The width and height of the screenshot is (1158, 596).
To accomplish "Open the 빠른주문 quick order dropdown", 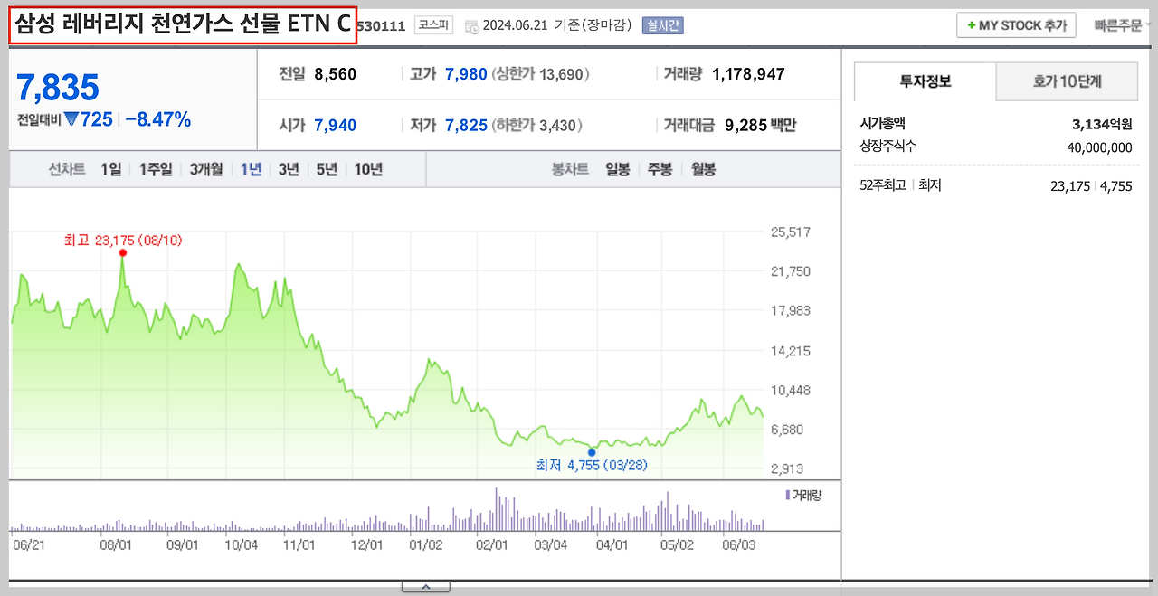I will pos(1116,24).
